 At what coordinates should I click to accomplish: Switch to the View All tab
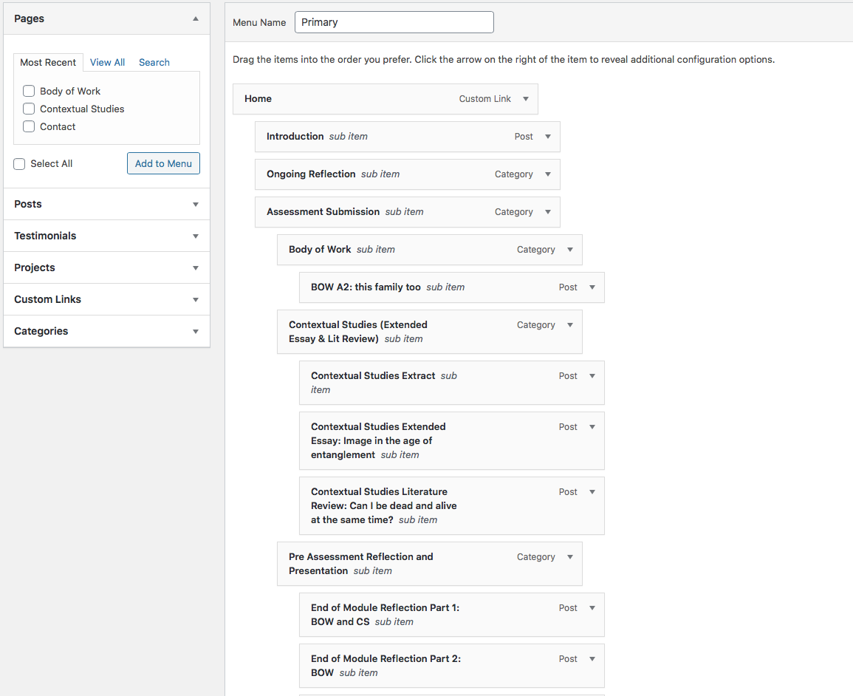coord(107,63)
